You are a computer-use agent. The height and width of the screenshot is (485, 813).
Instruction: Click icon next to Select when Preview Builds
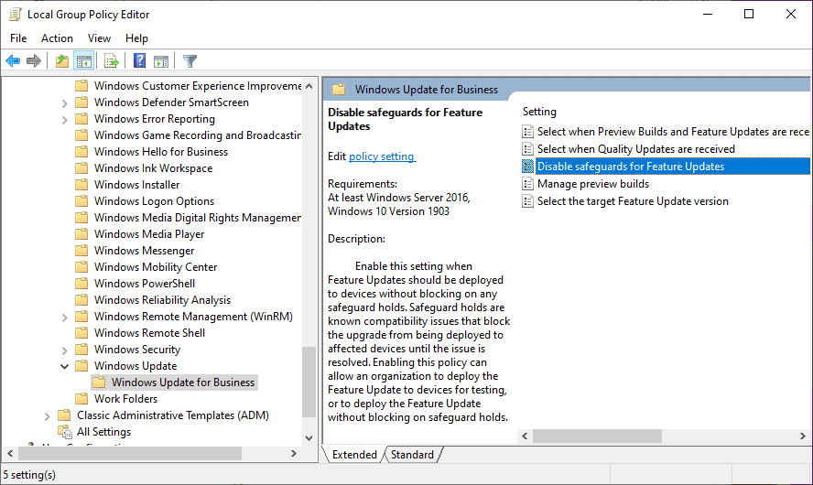pos(527,132)
